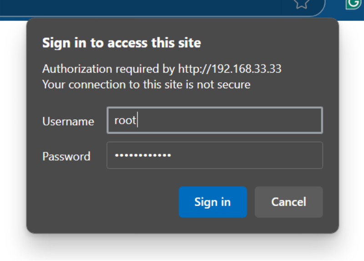The image size is (364, 261).
Task: Click the "Authorization required by" text line
Action: click(162, 69)
